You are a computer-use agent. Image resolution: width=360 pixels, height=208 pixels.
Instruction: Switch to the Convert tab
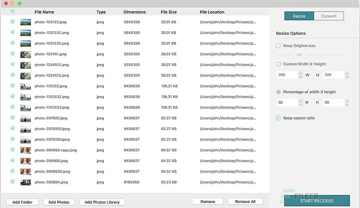329,16
